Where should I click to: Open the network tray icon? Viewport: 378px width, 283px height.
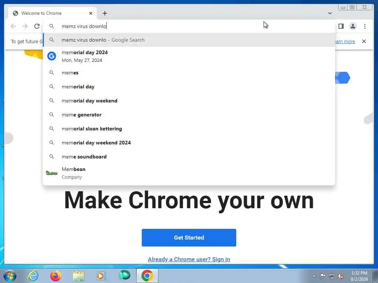[332, 276]
